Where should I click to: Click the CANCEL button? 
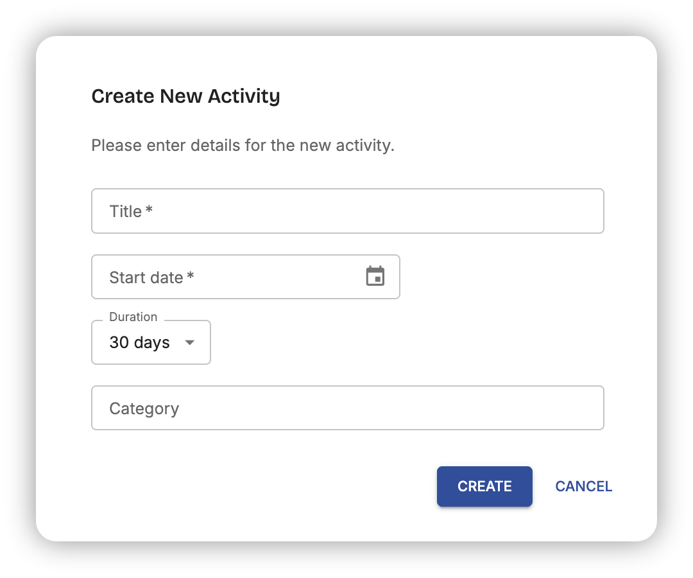pos(583,487)
